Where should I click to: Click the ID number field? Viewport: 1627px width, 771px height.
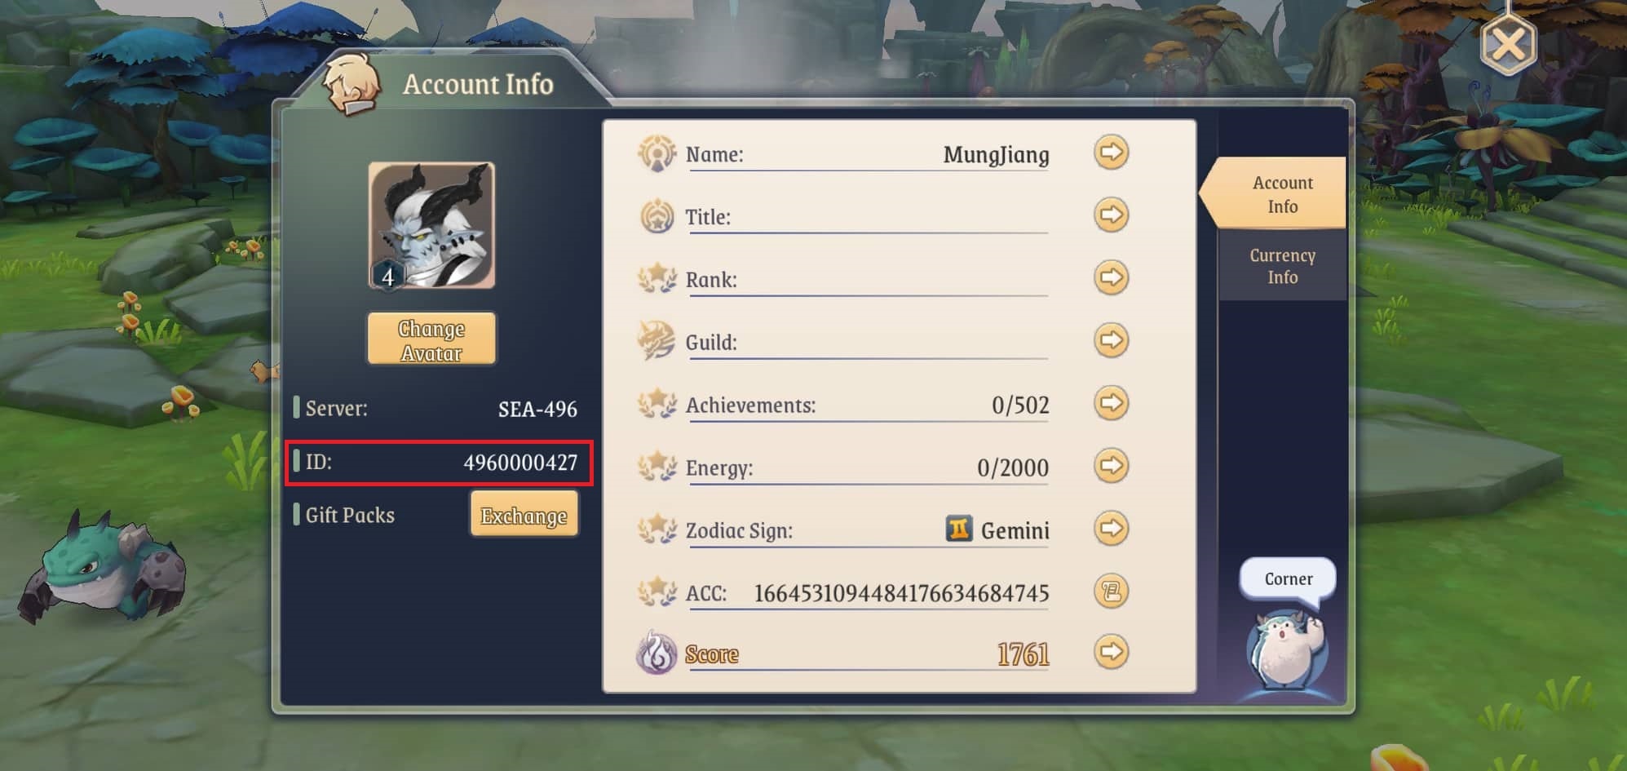[440, 463]
